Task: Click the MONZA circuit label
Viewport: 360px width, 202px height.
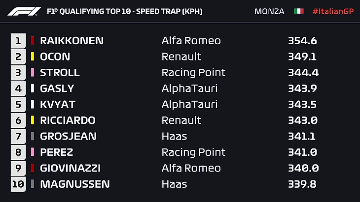Action: point(269,11)
